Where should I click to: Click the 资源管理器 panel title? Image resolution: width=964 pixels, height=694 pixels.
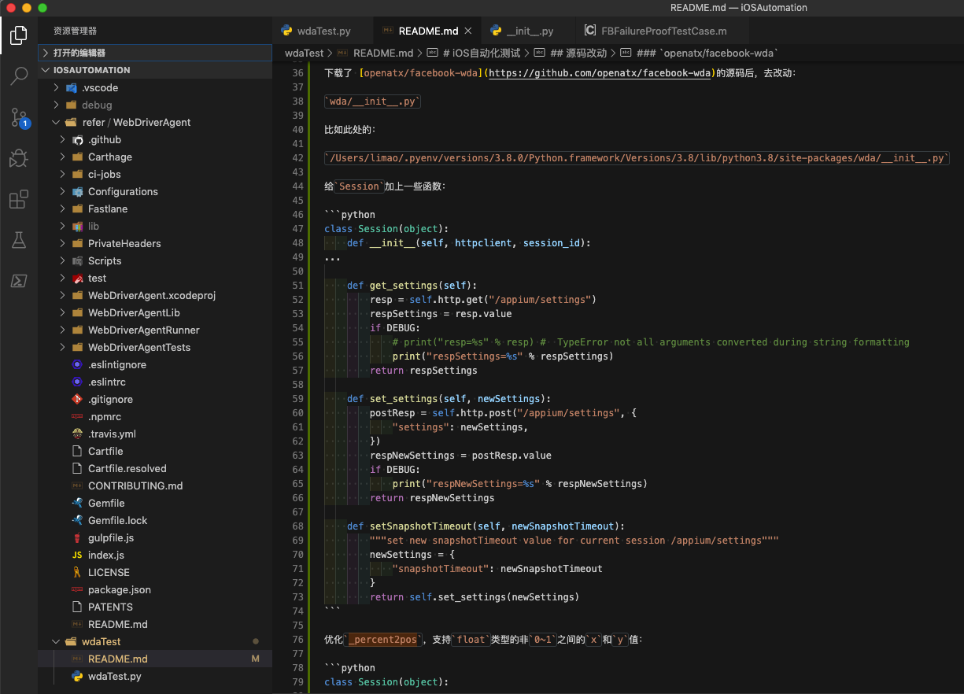tap(75, 31)
